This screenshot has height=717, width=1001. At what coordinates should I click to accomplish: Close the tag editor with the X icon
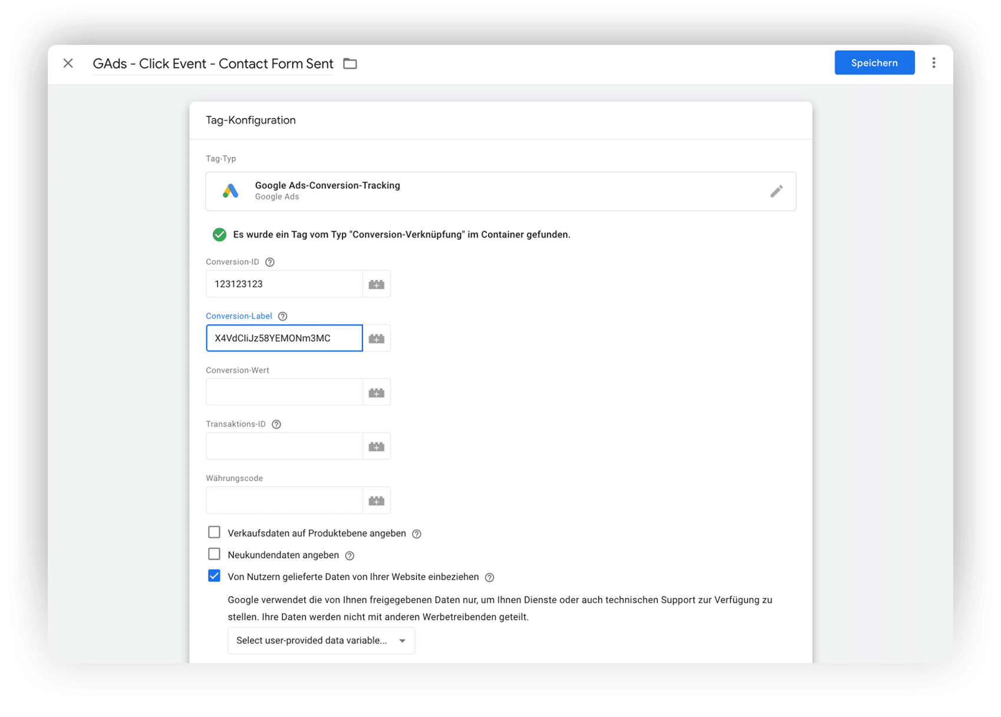tap(68, 63)
